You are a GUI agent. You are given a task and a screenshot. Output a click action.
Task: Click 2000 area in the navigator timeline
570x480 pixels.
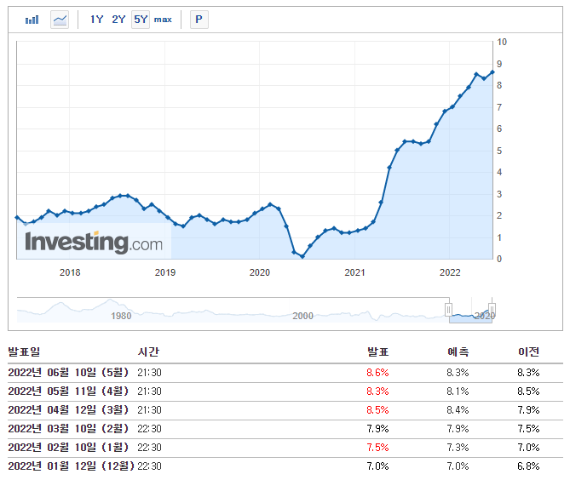coord(302,316)
